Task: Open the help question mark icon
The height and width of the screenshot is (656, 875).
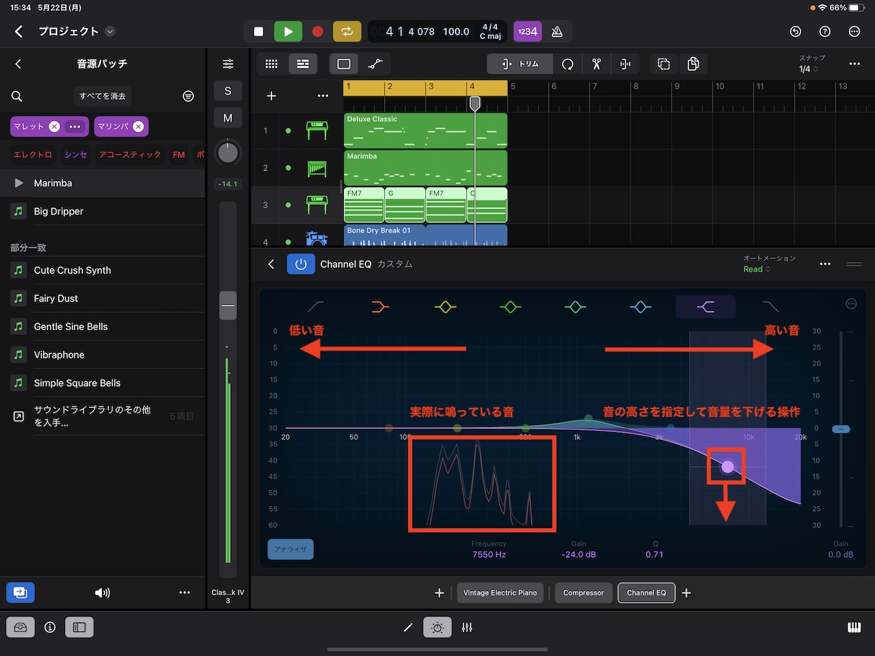Action: 825,31
